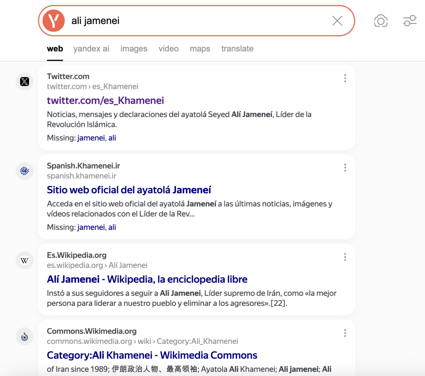Click into the search input field
This screenshot has width=425, height=376.
[x=198, y=21]
